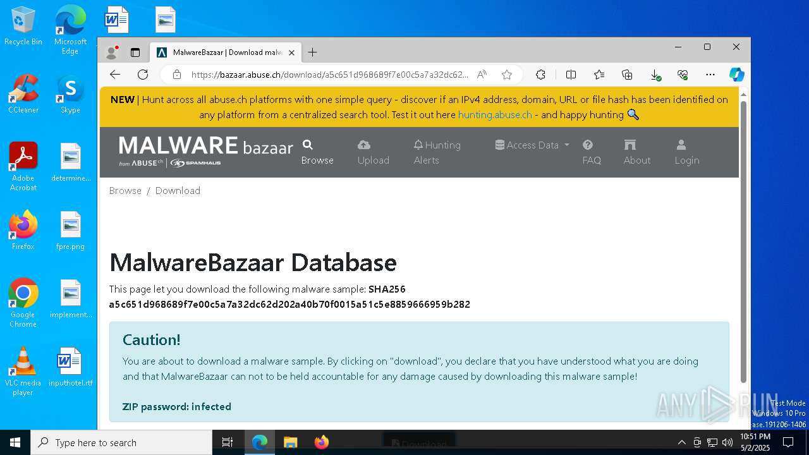Open a new browser tab

(312, 52)
